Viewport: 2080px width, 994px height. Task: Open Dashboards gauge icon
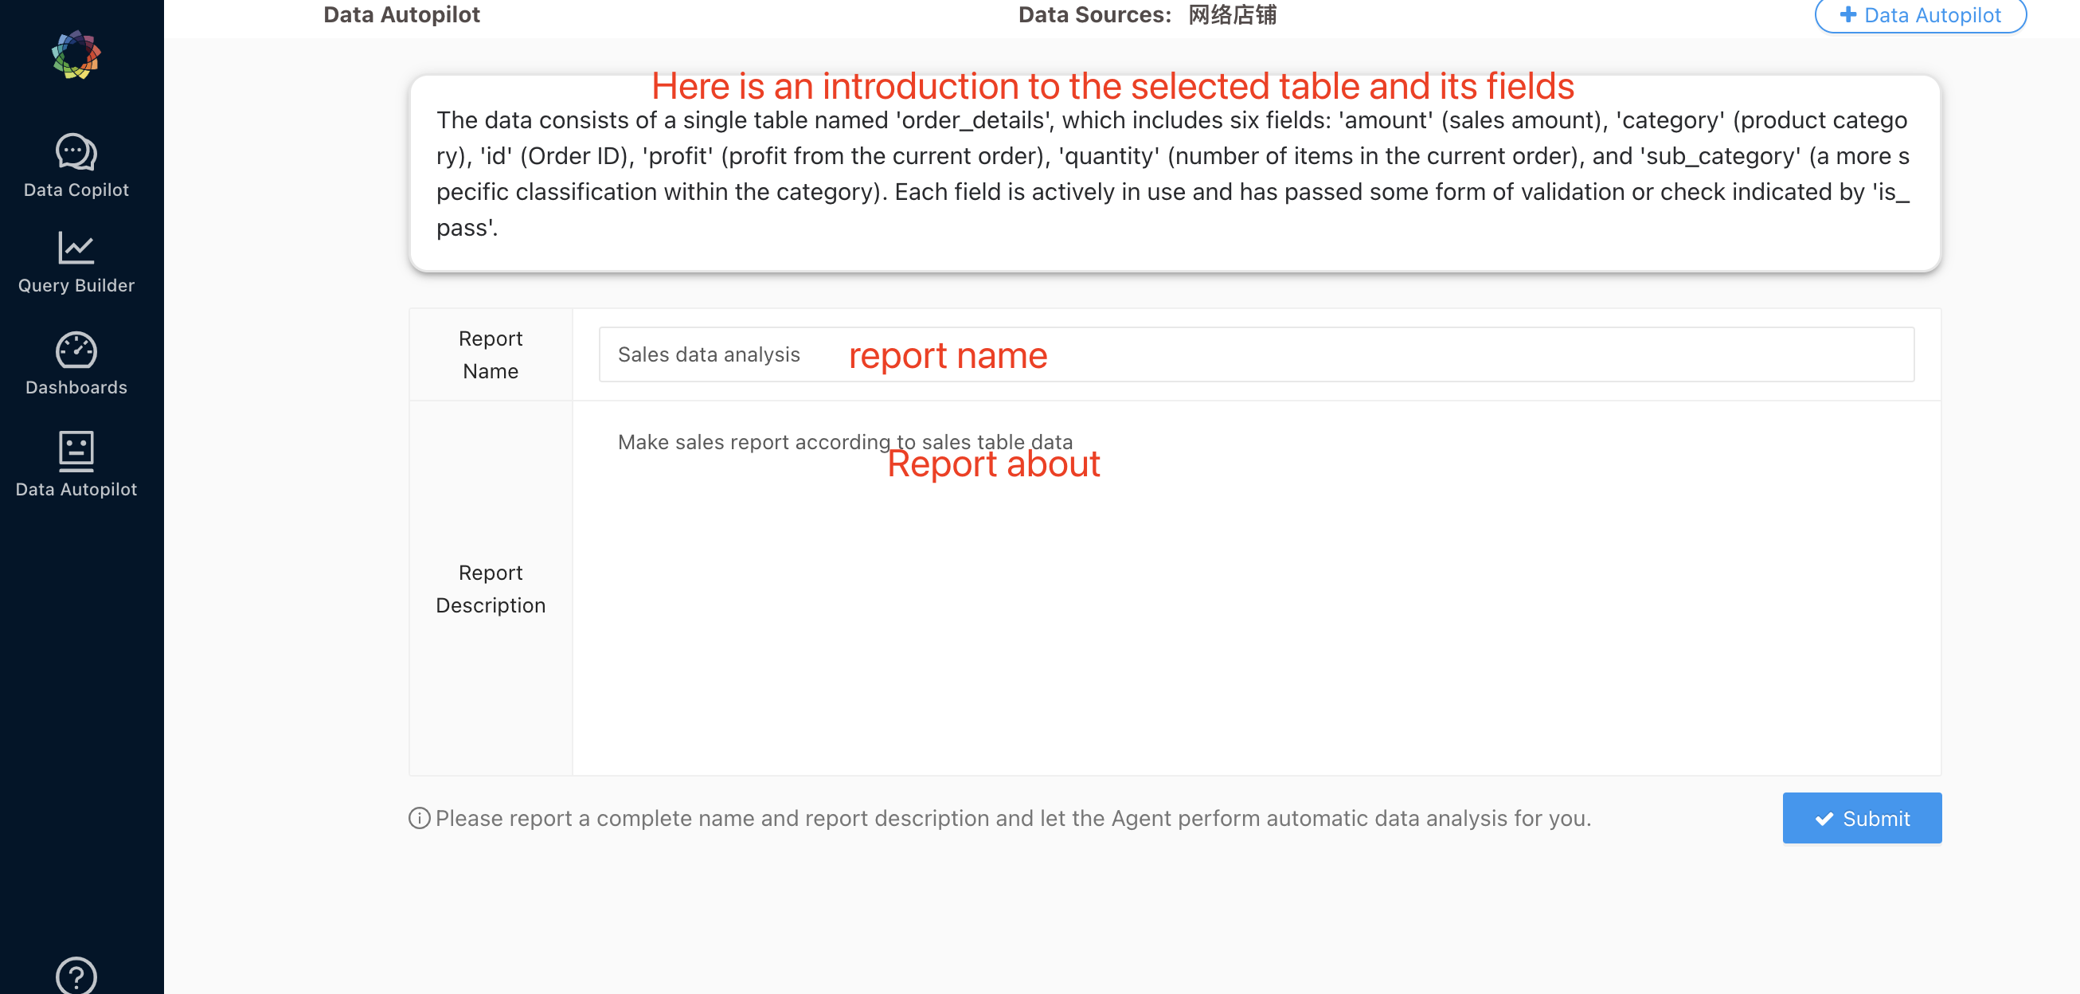76,350
